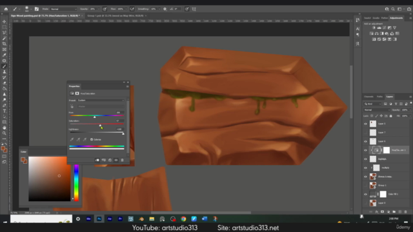The image size is (413, 232).
Task: Select the Clone Stamp tool
Action: click(5, 72)
